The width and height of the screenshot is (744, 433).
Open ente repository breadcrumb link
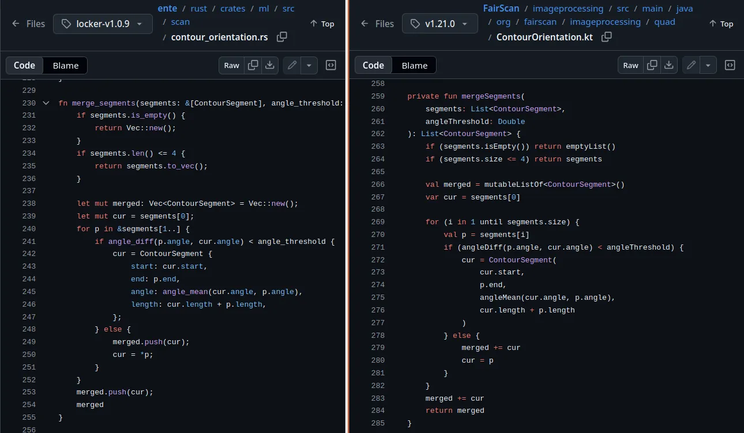point(167,9)
